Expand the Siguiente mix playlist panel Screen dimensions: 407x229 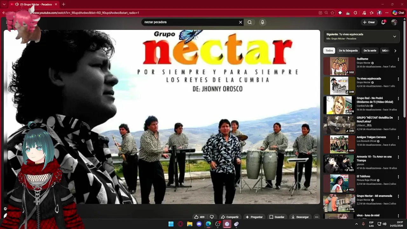pos(395,36)
